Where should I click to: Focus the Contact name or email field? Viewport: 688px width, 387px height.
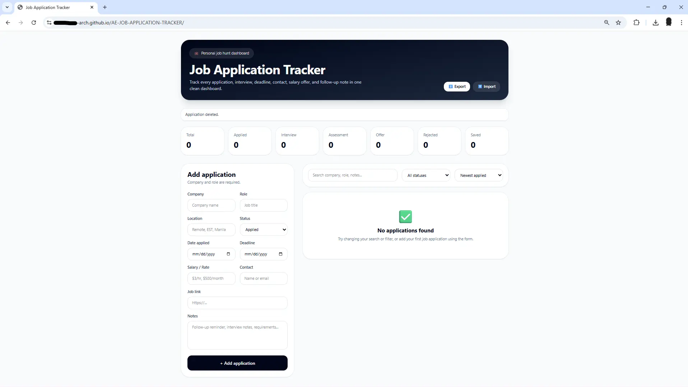coord(264,278)
